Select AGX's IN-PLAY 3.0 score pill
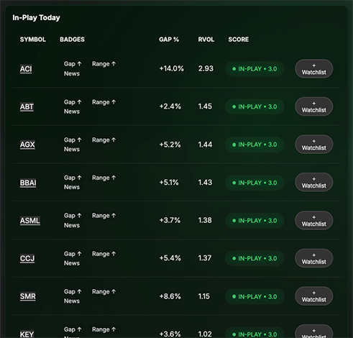This screenshot has width=353, height=338. pyautogui.click(x=255, y=145)
